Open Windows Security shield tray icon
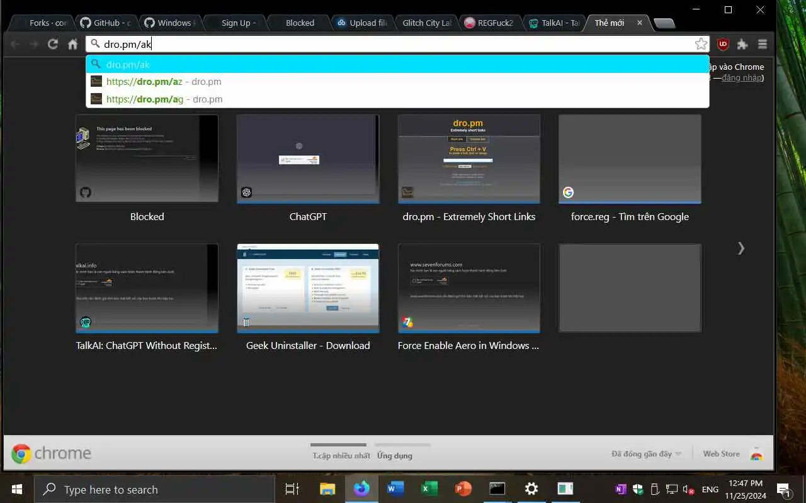Viewport: 806px width, 503px height. [638, 489]
